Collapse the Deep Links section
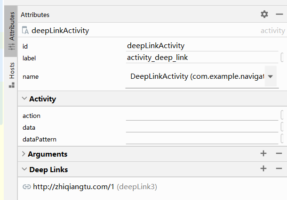The width and height of the screenshot is (287, 200). [24, 169]
